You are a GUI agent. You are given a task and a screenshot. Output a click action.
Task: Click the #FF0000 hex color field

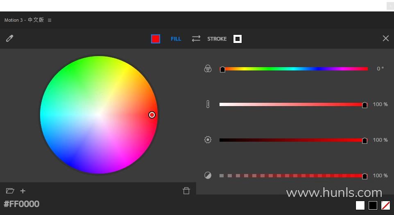(22, 204)
